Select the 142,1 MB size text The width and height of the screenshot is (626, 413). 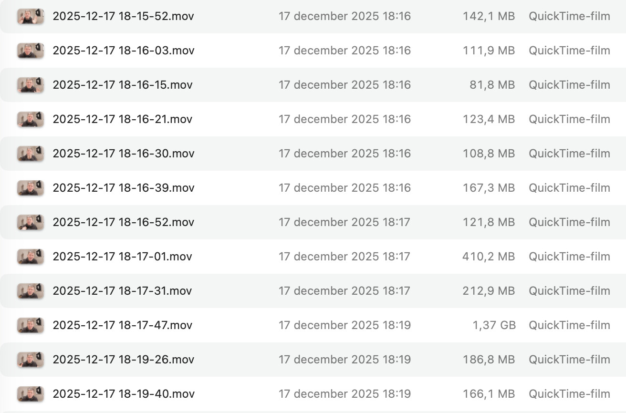coord(489,16)
